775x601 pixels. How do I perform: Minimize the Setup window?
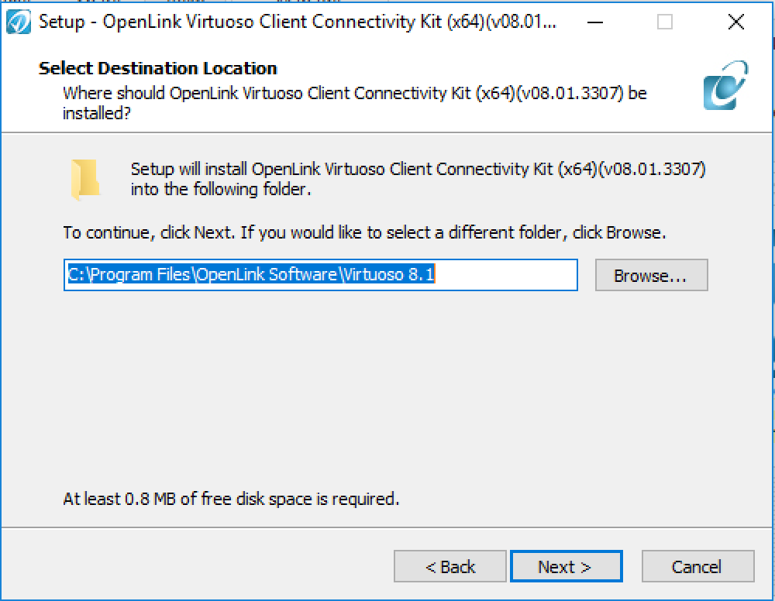click(x=595, y=22)
